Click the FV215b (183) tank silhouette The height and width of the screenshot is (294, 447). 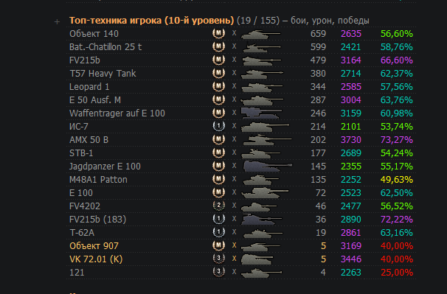pyautogui.click(x=261, y=219)
